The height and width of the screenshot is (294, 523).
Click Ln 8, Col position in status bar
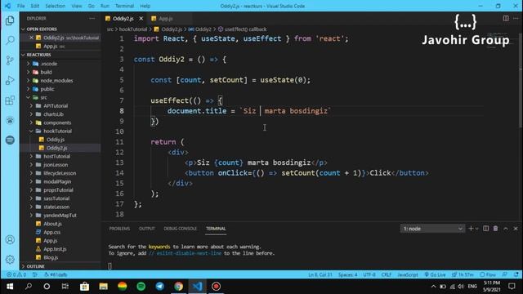(x=320, y=274)
